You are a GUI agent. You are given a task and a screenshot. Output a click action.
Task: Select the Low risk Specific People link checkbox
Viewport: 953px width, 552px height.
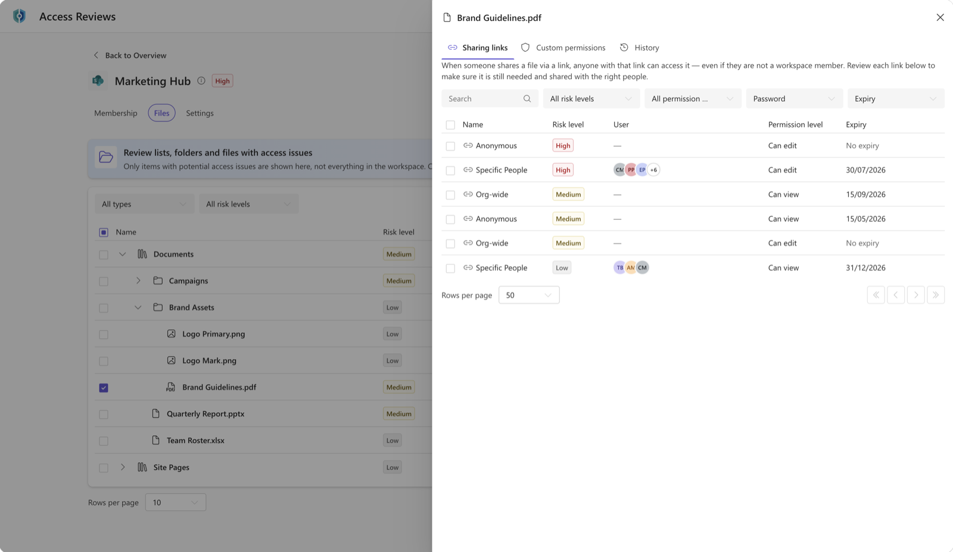coord(450,268)
